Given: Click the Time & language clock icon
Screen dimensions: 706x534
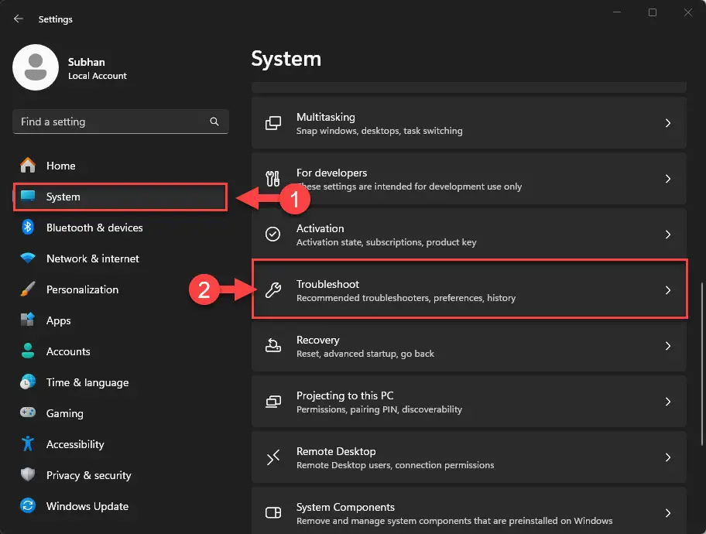Looking at the screenshot, I should pyautogui.click(x=28, y=382).
